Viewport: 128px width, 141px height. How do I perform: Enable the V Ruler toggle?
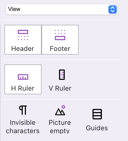tap(60, 79)
